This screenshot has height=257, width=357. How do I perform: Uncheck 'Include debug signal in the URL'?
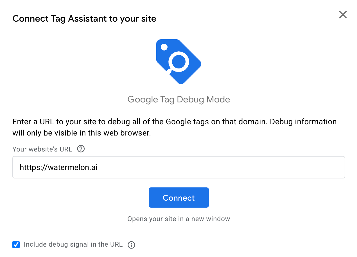tap(16, 245)
